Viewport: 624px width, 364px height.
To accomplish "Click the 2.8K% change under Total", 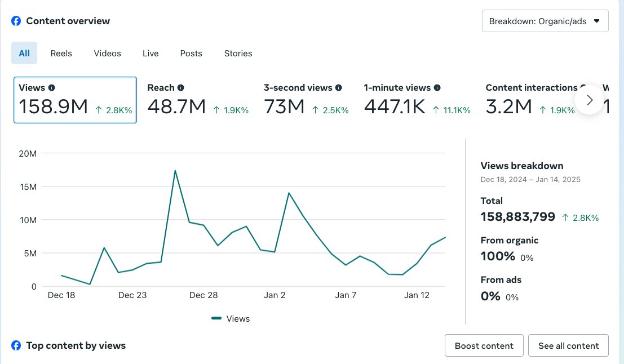I will (580, 217).
